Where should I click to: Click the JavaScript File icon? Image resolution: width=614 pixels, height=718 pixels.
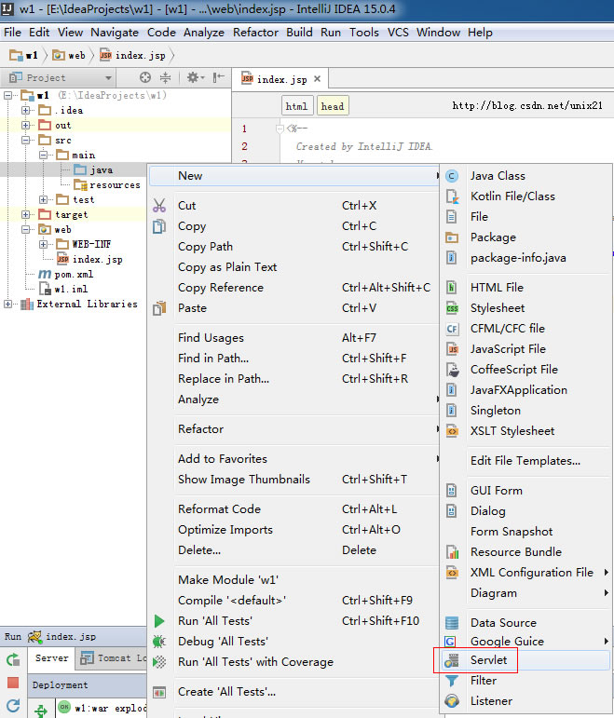click(452, 349)
